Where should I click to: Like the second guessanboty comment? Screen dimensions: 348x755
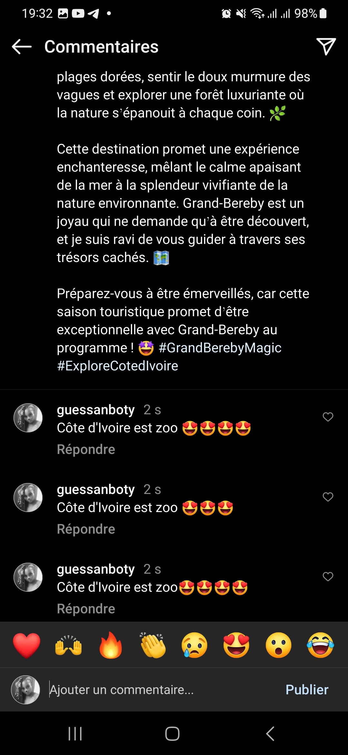(328, 497)
